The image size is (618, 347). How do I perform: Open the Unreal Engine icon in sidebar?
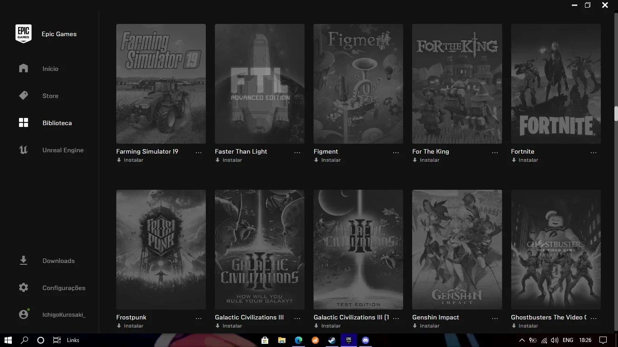tap(24, 150)
